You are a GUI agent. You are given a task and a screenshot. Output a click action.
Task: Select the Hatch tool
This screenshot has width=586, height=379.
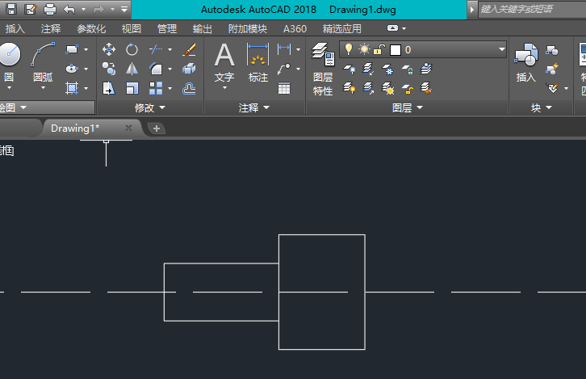coord(72,88)
